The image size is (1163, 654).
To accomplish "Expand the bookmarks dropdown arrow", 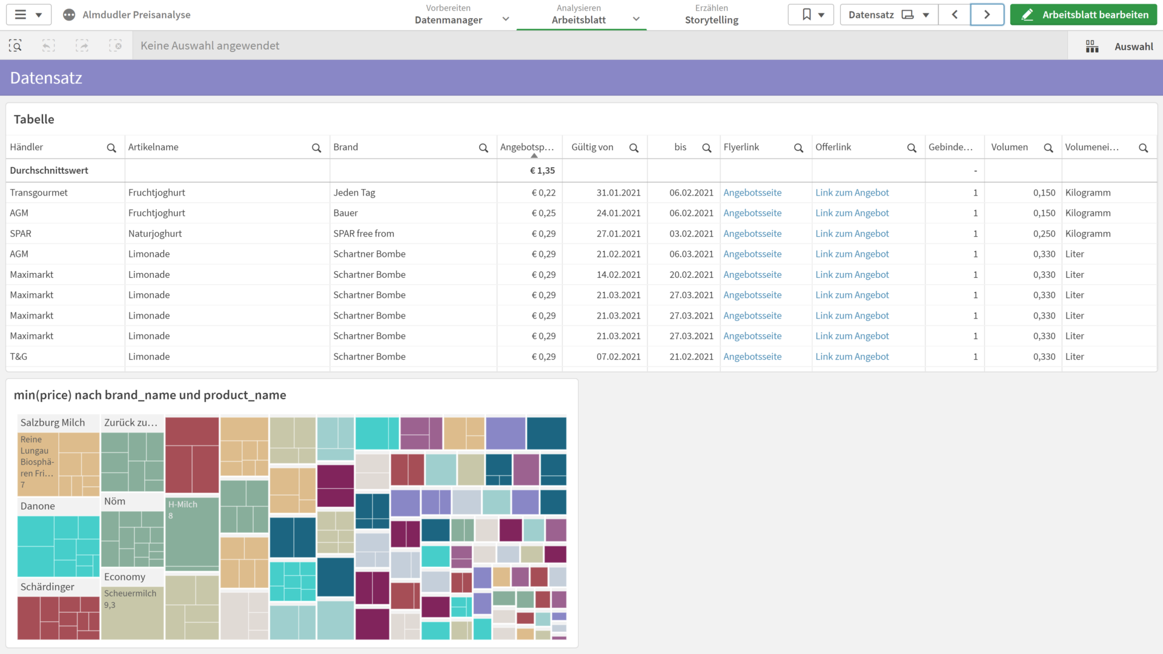I will click(x=821, y=15).
